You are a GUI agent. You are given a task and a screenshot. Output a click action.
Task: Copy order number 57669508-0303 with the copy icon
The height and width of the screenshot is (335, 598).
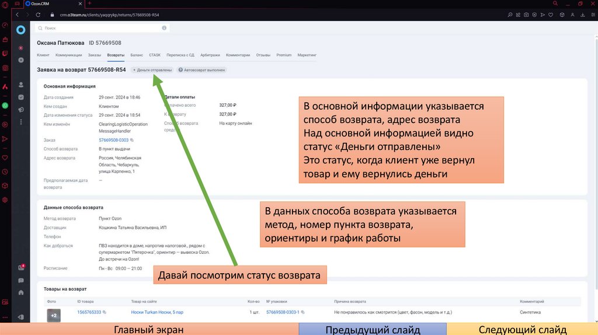132,140
